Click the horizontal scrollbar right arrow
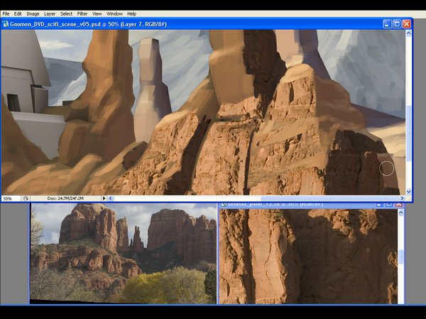The height and width of the screenshot is (319, 426). point(400,198)
